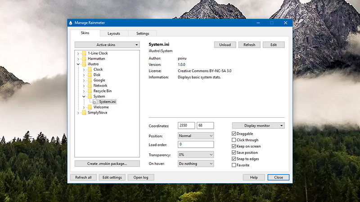The width and height of the screenshot is (360, 202).
Task: Click the illustro\System path text
Action: coord(161,51)
